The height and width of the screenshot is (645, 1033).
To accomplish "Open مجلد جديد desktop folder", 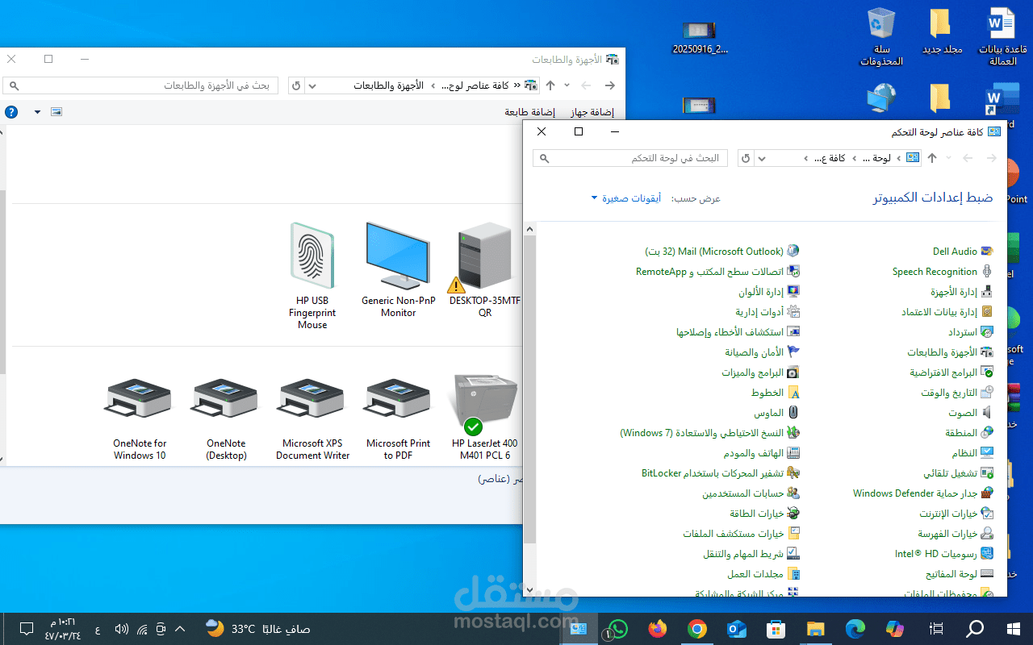I will 942,32.
